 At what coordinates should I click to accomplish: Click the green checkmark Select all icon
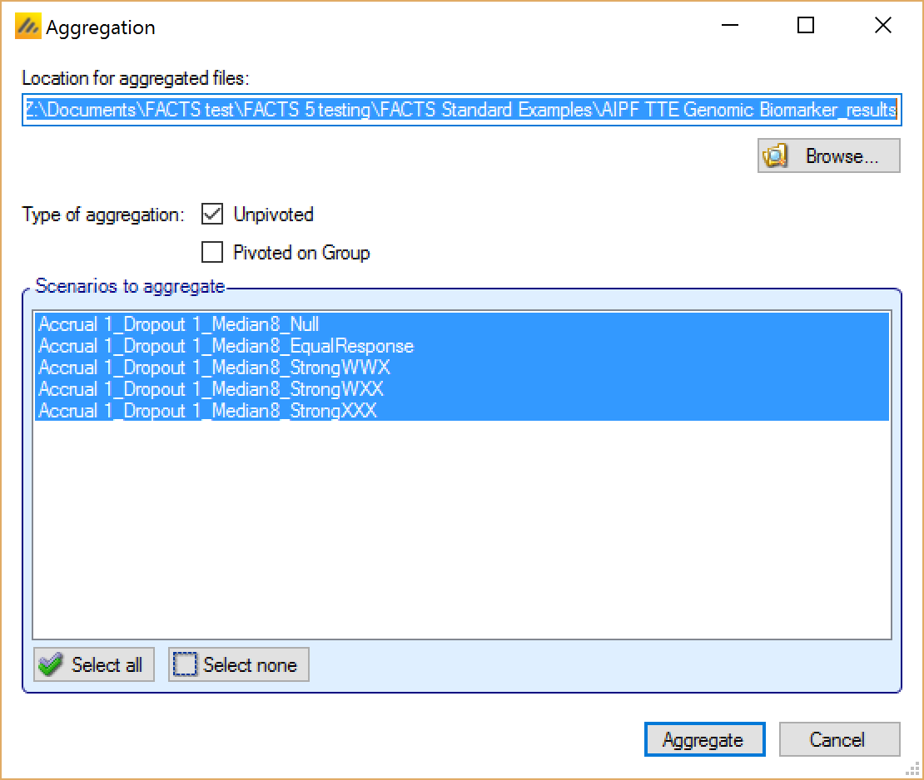tap(52, 665)
